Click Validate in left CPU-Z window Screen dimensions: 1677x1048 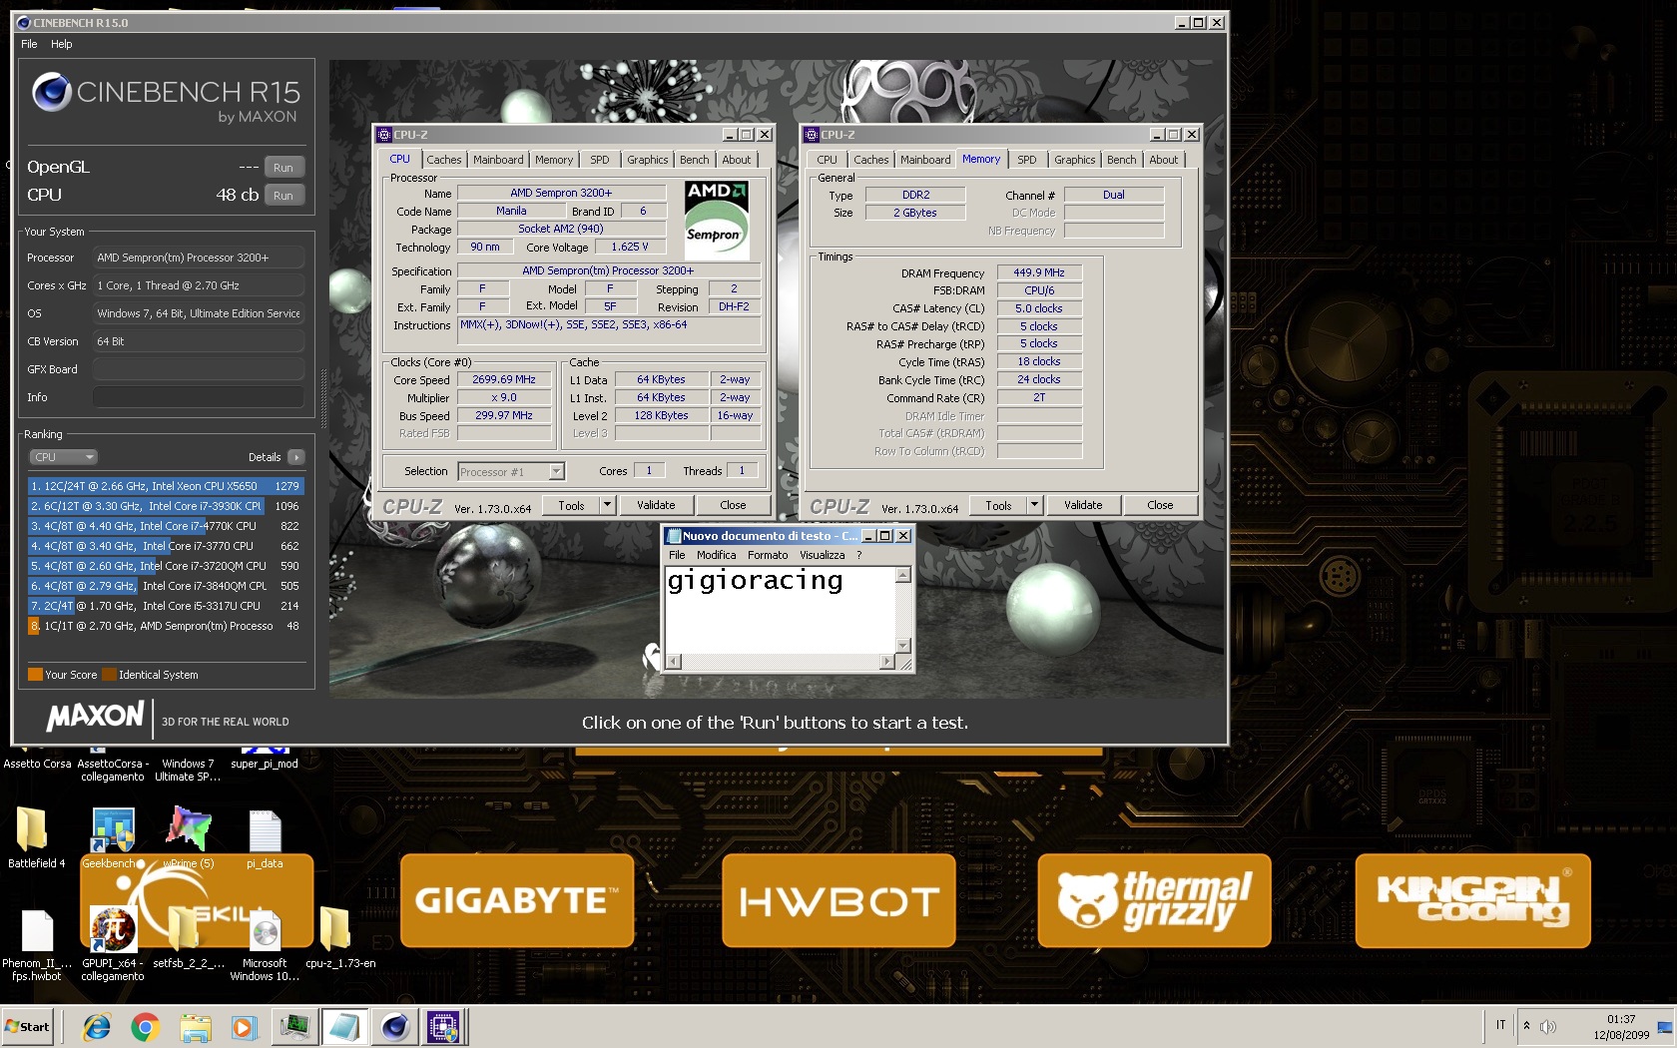point(656,505)
